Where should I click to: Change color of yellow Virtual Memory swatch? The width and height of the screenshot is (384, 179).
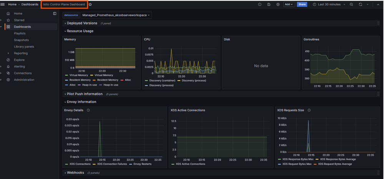point(92,75)
